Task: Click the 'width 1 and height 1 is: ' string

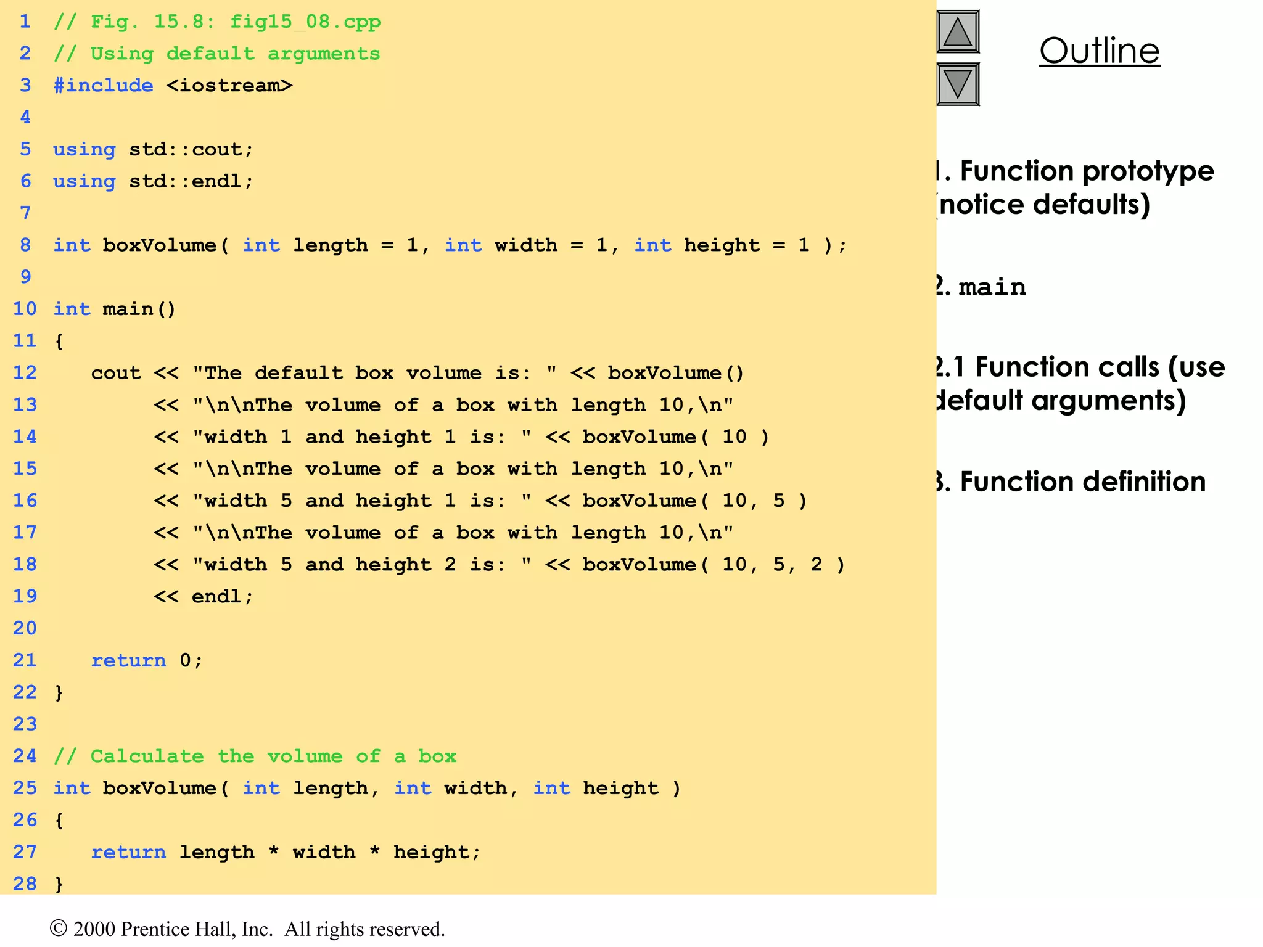Action: click(x=362, y=437)
